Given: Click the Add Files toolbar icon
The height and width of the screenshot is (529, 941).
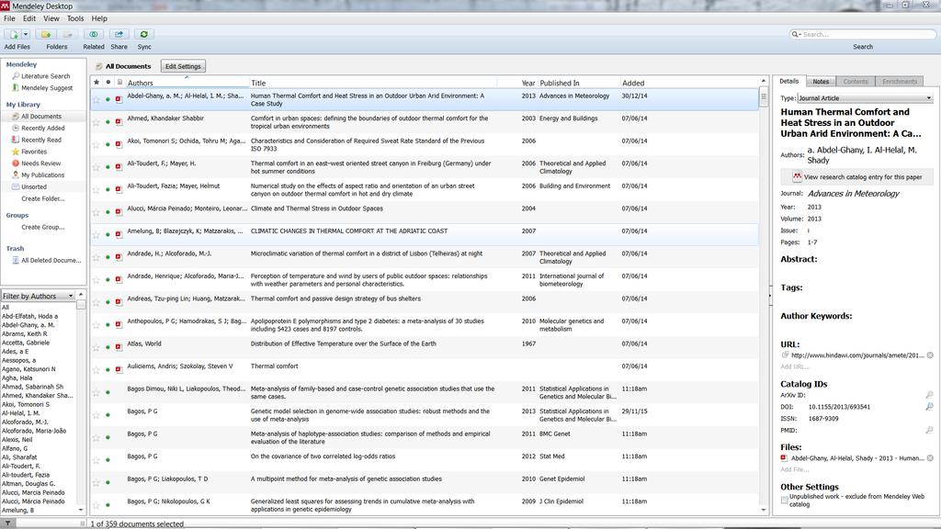Looking at the screenshot, I should [13, 34].
